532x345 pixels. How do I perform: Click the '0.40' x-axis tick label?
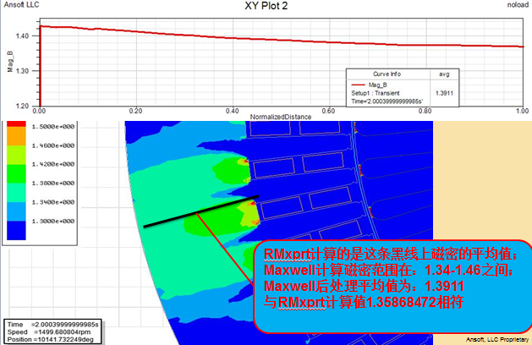233,111
